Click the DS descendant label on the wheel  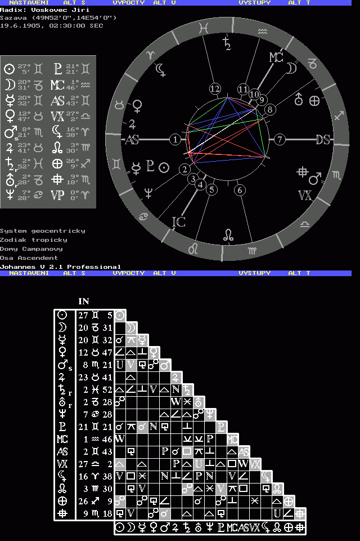coord(322,140)
